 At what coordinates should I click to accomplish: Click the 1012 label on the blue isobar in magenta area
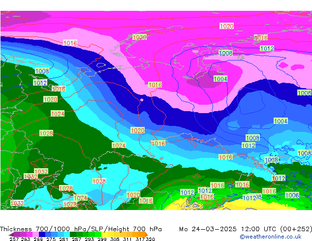click(x=267, y=48)
